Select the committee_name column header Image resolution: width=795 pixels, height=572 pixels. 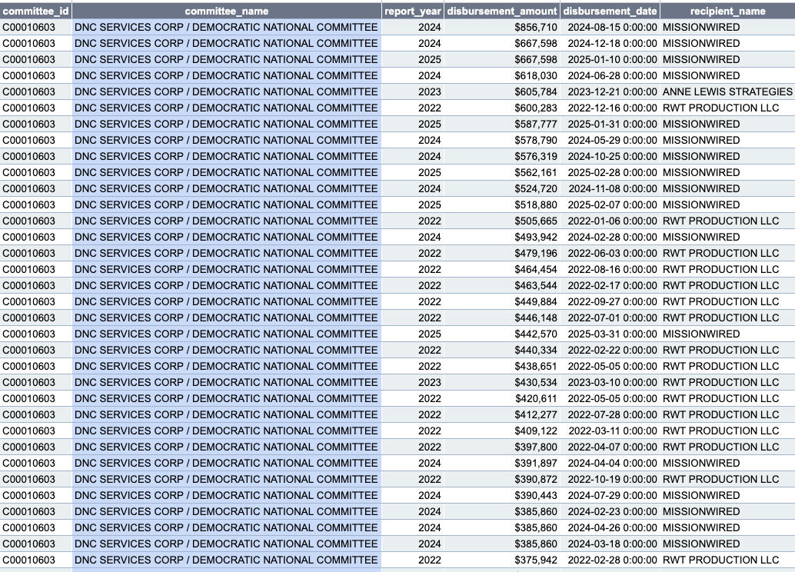click(226, 11)
